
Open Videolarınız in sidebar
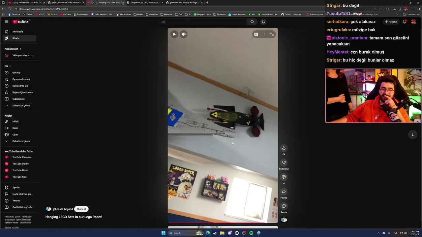[x=19, y=99]
